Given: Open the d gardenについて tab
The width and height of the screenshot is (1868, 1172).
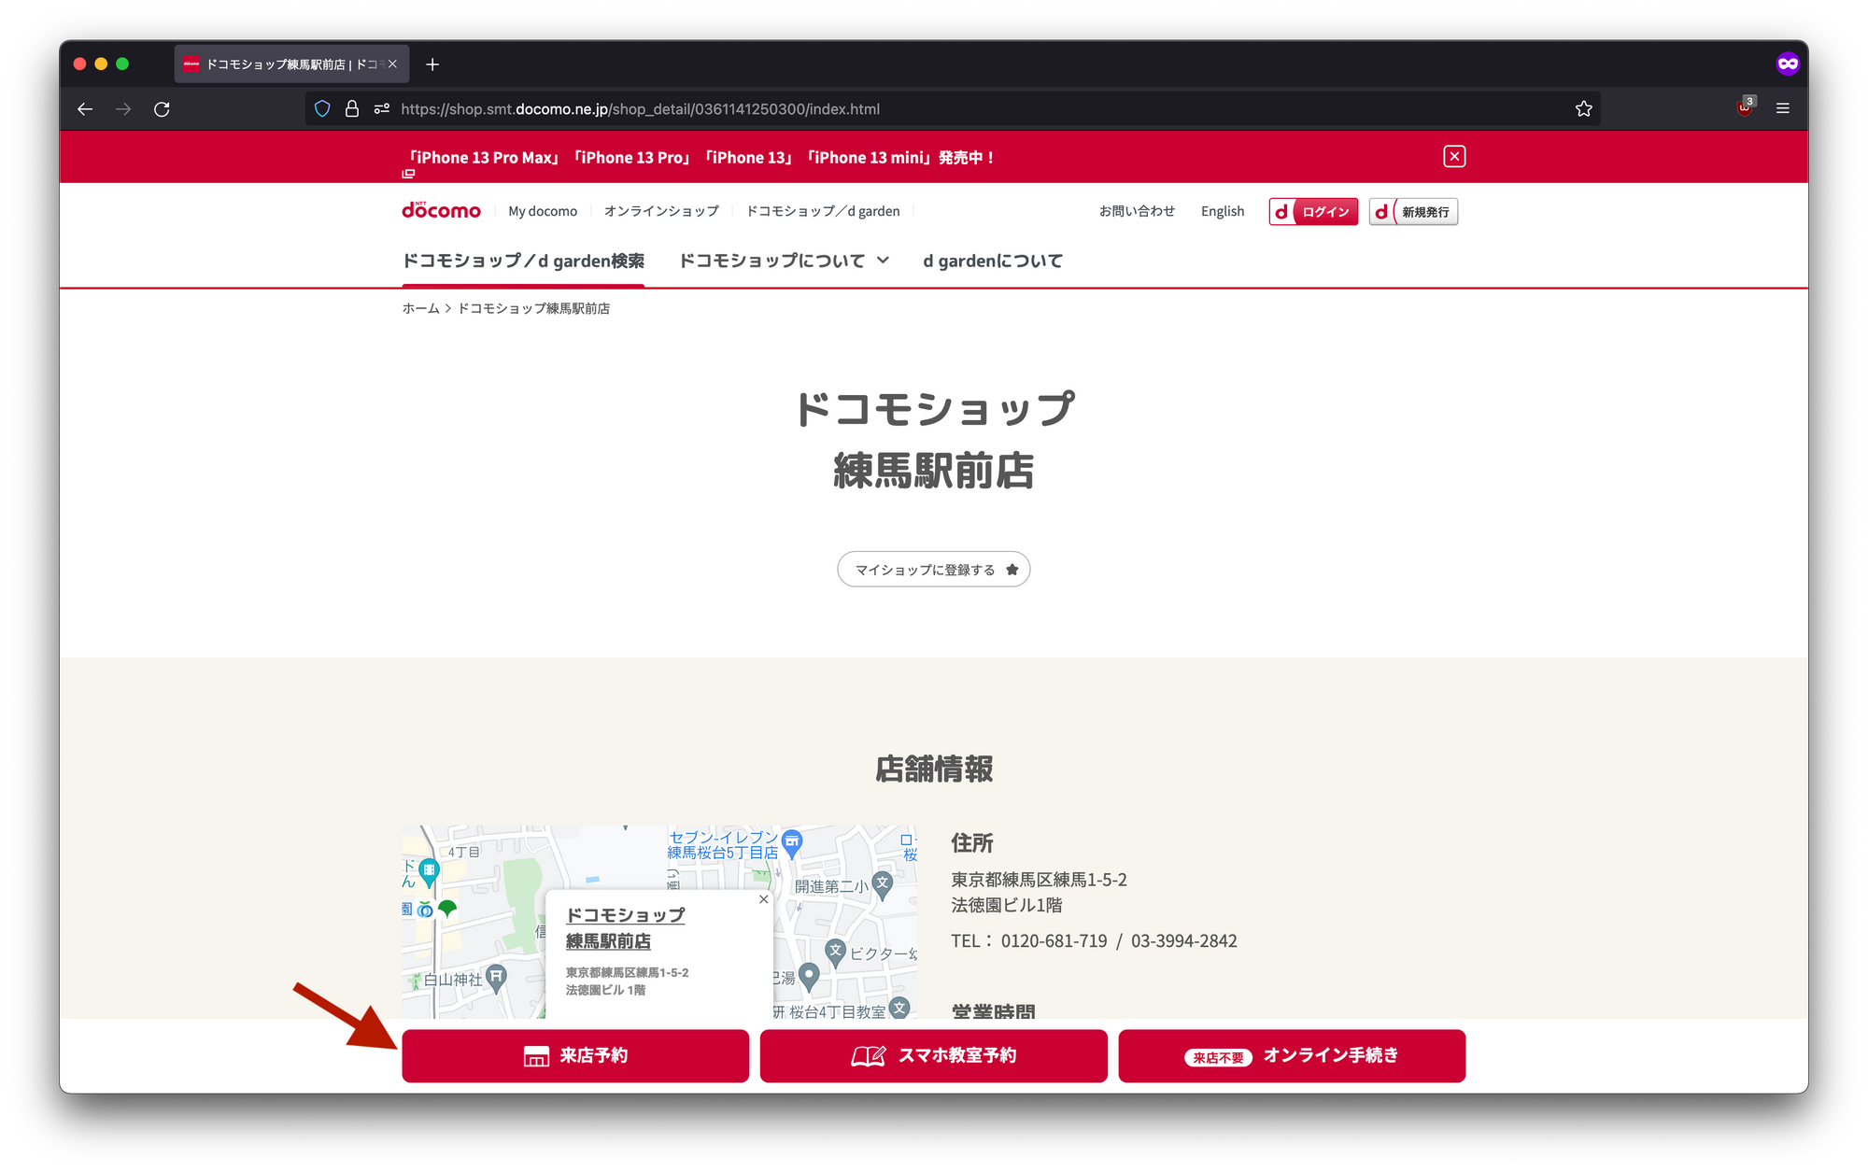Looking at the screenshot, I should [992, 261].
